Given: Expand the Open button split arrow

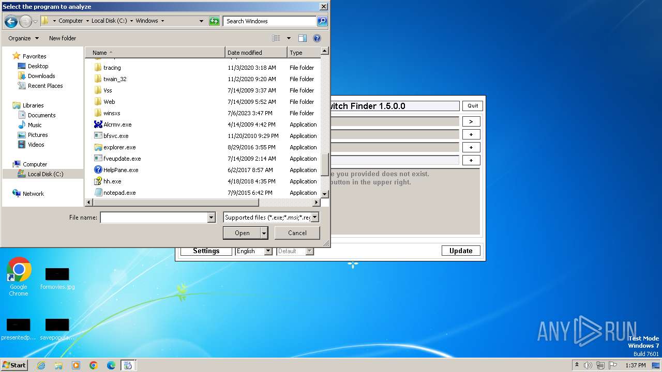Looking at the screenshot, I should 264,233.
